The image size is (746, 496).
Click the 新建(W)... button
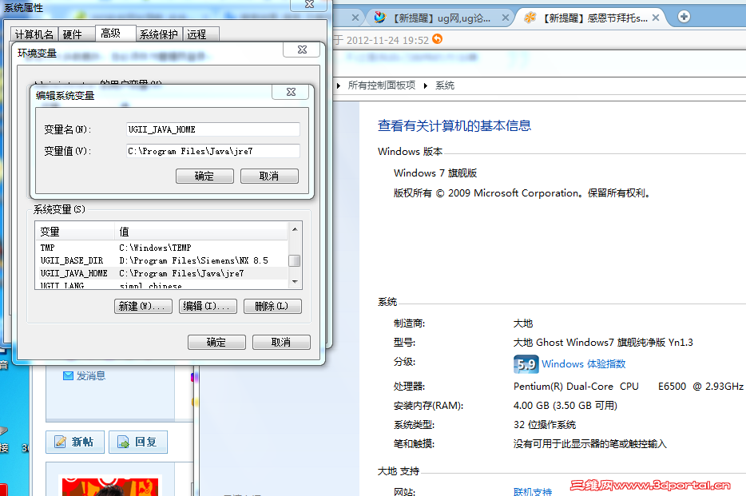[143, 306]
